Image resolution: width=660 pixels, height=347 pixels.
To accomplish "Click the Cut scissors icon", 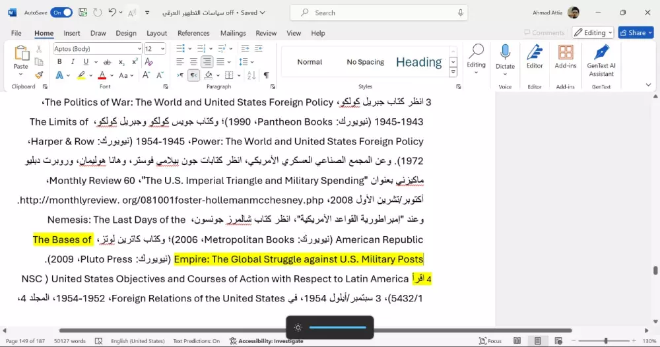I will click(39, 49).
